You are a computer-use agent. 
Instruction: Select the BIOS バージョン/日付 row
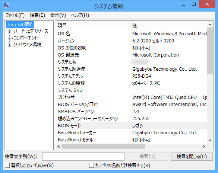[132, 105]
